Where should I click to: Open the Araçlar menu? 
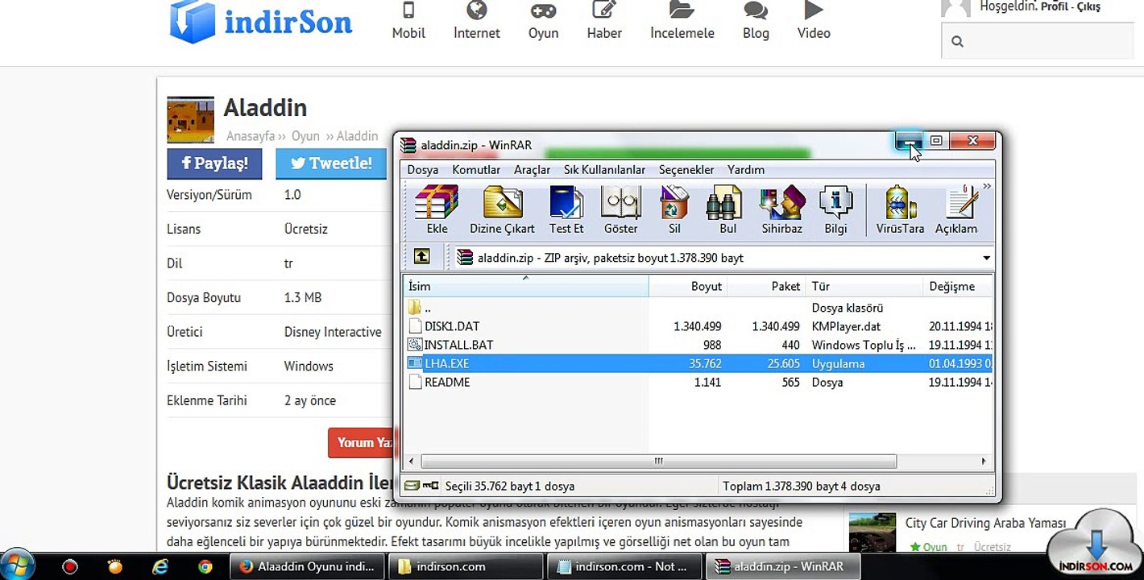[532, 170]
